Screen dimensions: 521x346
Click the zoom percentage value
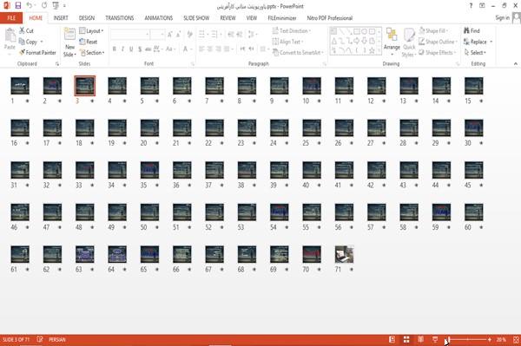501,340
